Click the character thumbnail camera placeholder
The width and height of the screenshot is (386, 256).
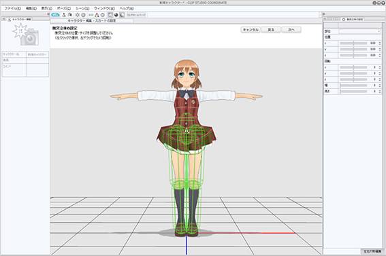(26, 35)
